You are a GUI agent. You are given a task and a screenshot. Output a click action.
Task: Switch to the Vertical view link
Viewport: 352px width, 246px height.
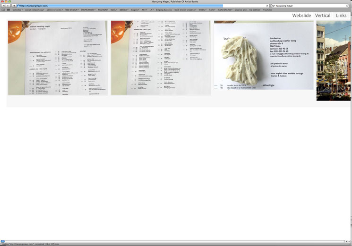click(323, 16)
